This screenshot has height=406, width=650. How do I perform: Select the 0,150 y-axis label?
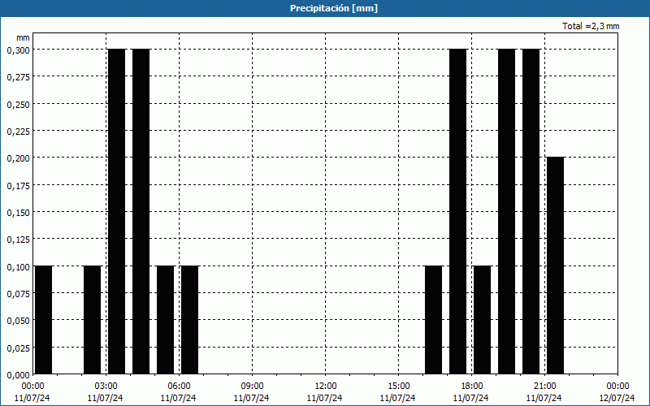tap(18, 213)
